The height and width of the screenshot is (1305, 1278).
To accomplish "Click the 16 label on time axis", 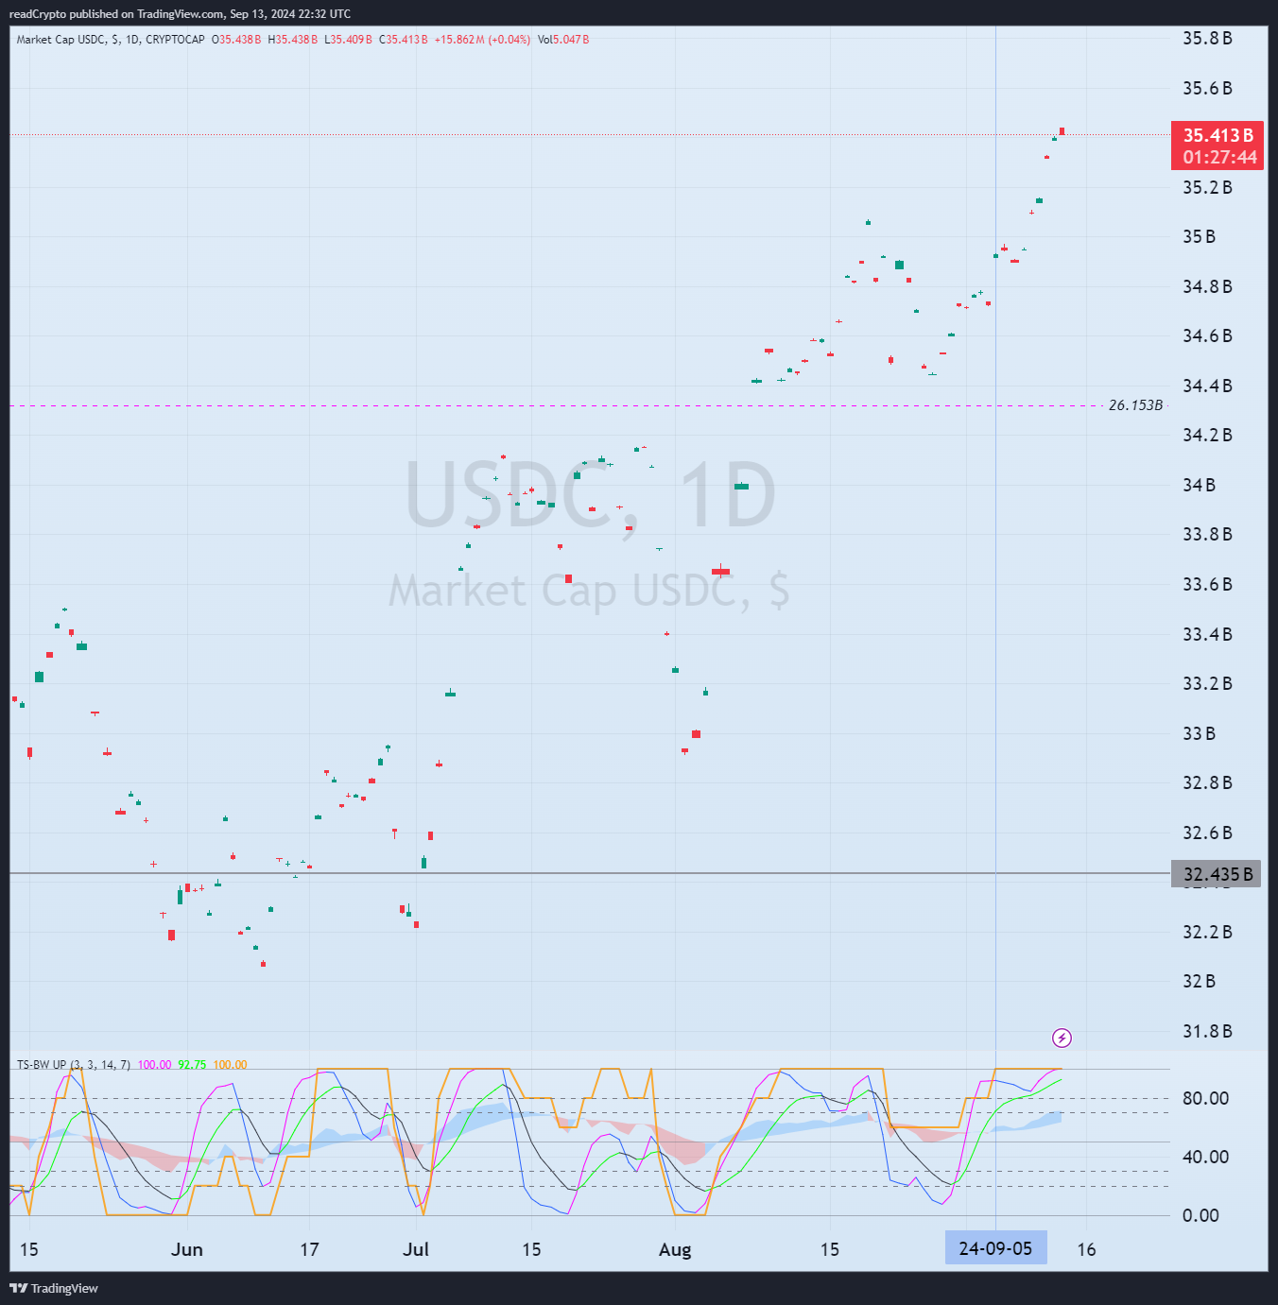I will click(1086, 1249).
